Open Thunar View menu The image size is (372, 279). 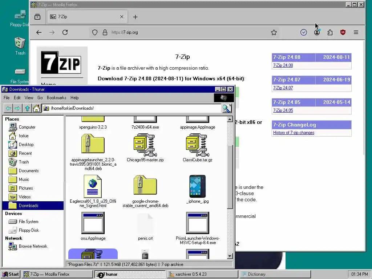tap(29, 98)
